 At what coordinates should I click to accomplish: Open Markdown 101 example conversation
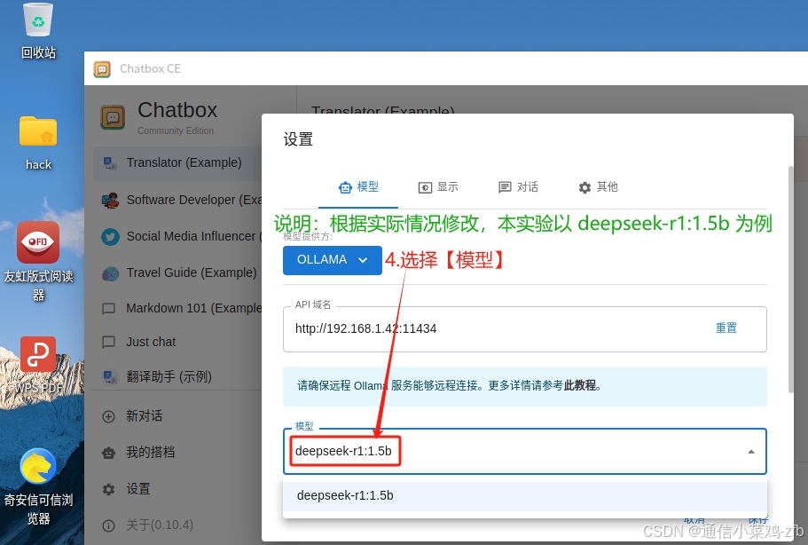tap(177, 309)
